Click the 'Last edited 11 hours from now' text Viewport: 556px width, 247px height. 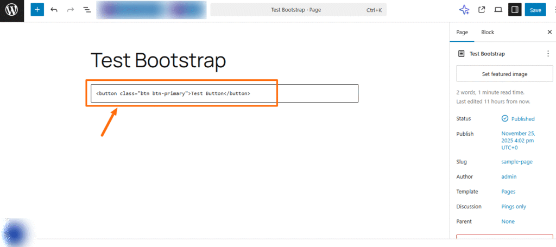(x=493, y=102)
